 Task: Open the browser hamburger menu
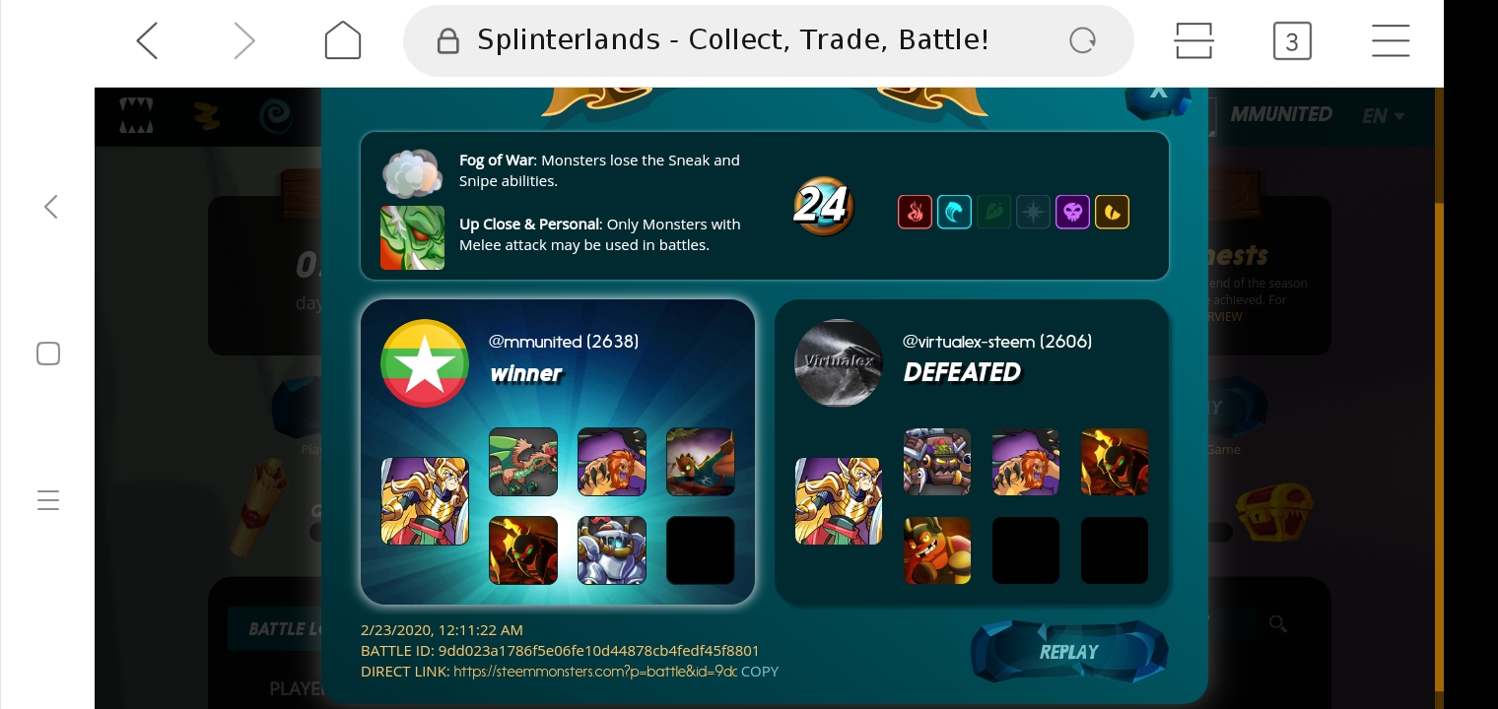point(1391,41)
